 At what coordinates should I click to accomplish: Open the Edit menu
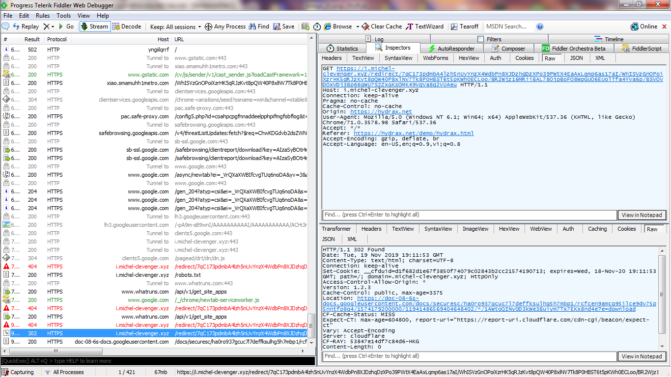pyautogui.click(x=24, y=16)
